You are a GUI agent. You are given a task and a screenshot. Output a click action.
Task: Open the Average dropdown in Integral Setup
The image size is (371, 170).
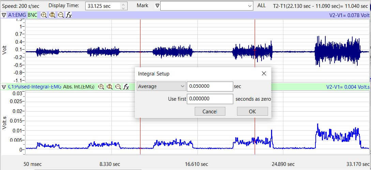click(x=161, y=86)
